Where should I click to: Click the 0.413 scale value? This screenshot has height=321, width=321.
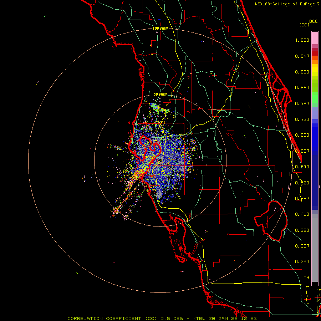pos(302,214)
